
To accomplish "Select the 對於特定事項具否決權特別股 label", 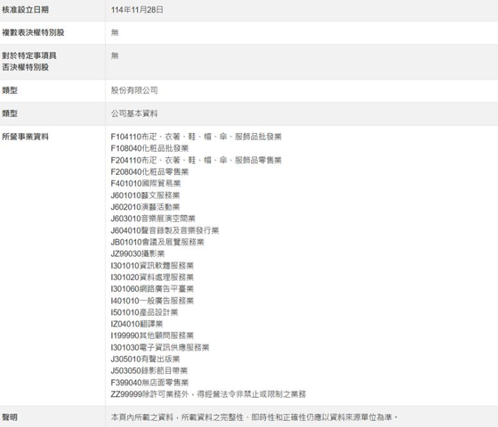I will (29, 62).
